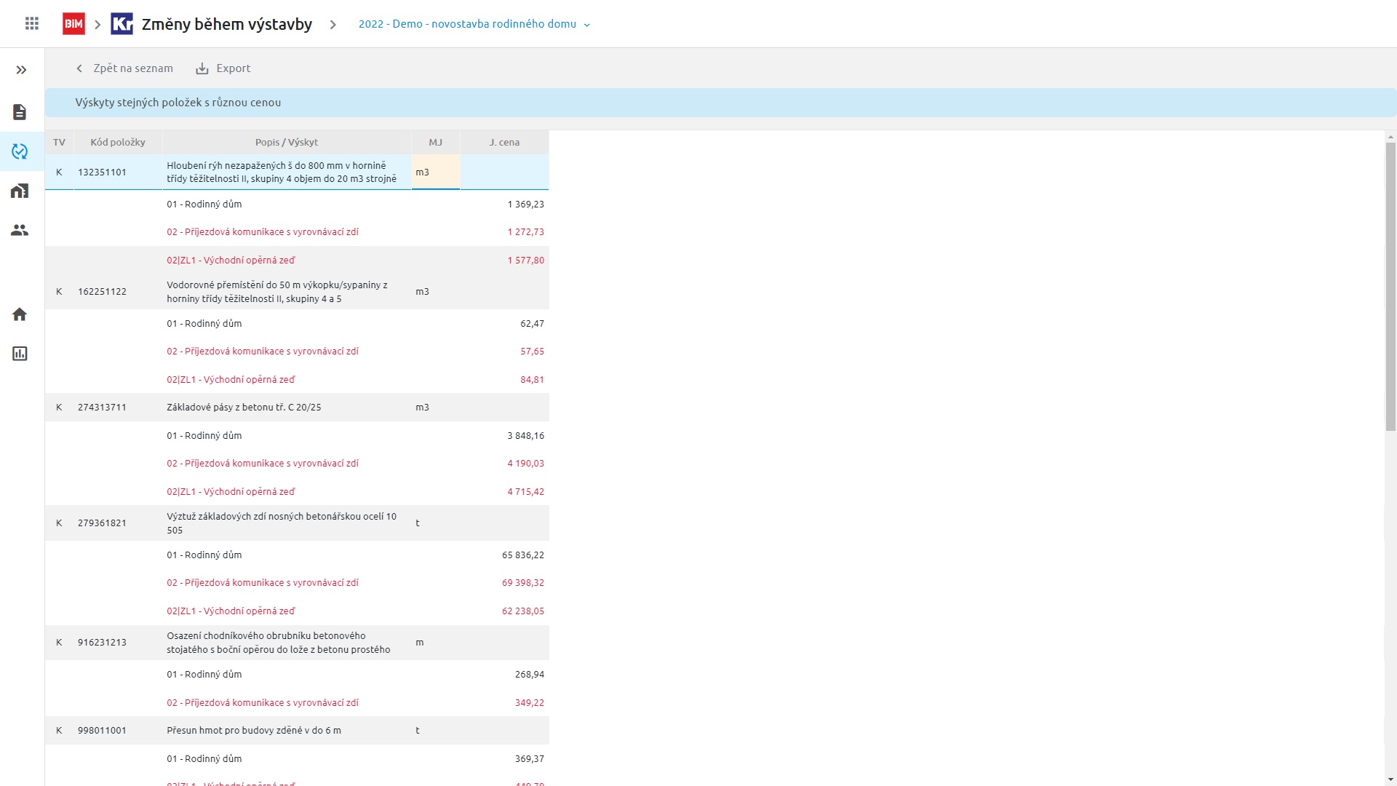Click the J. cena column header
This screenshot has width=1397, height=786.
coord(504,142)
